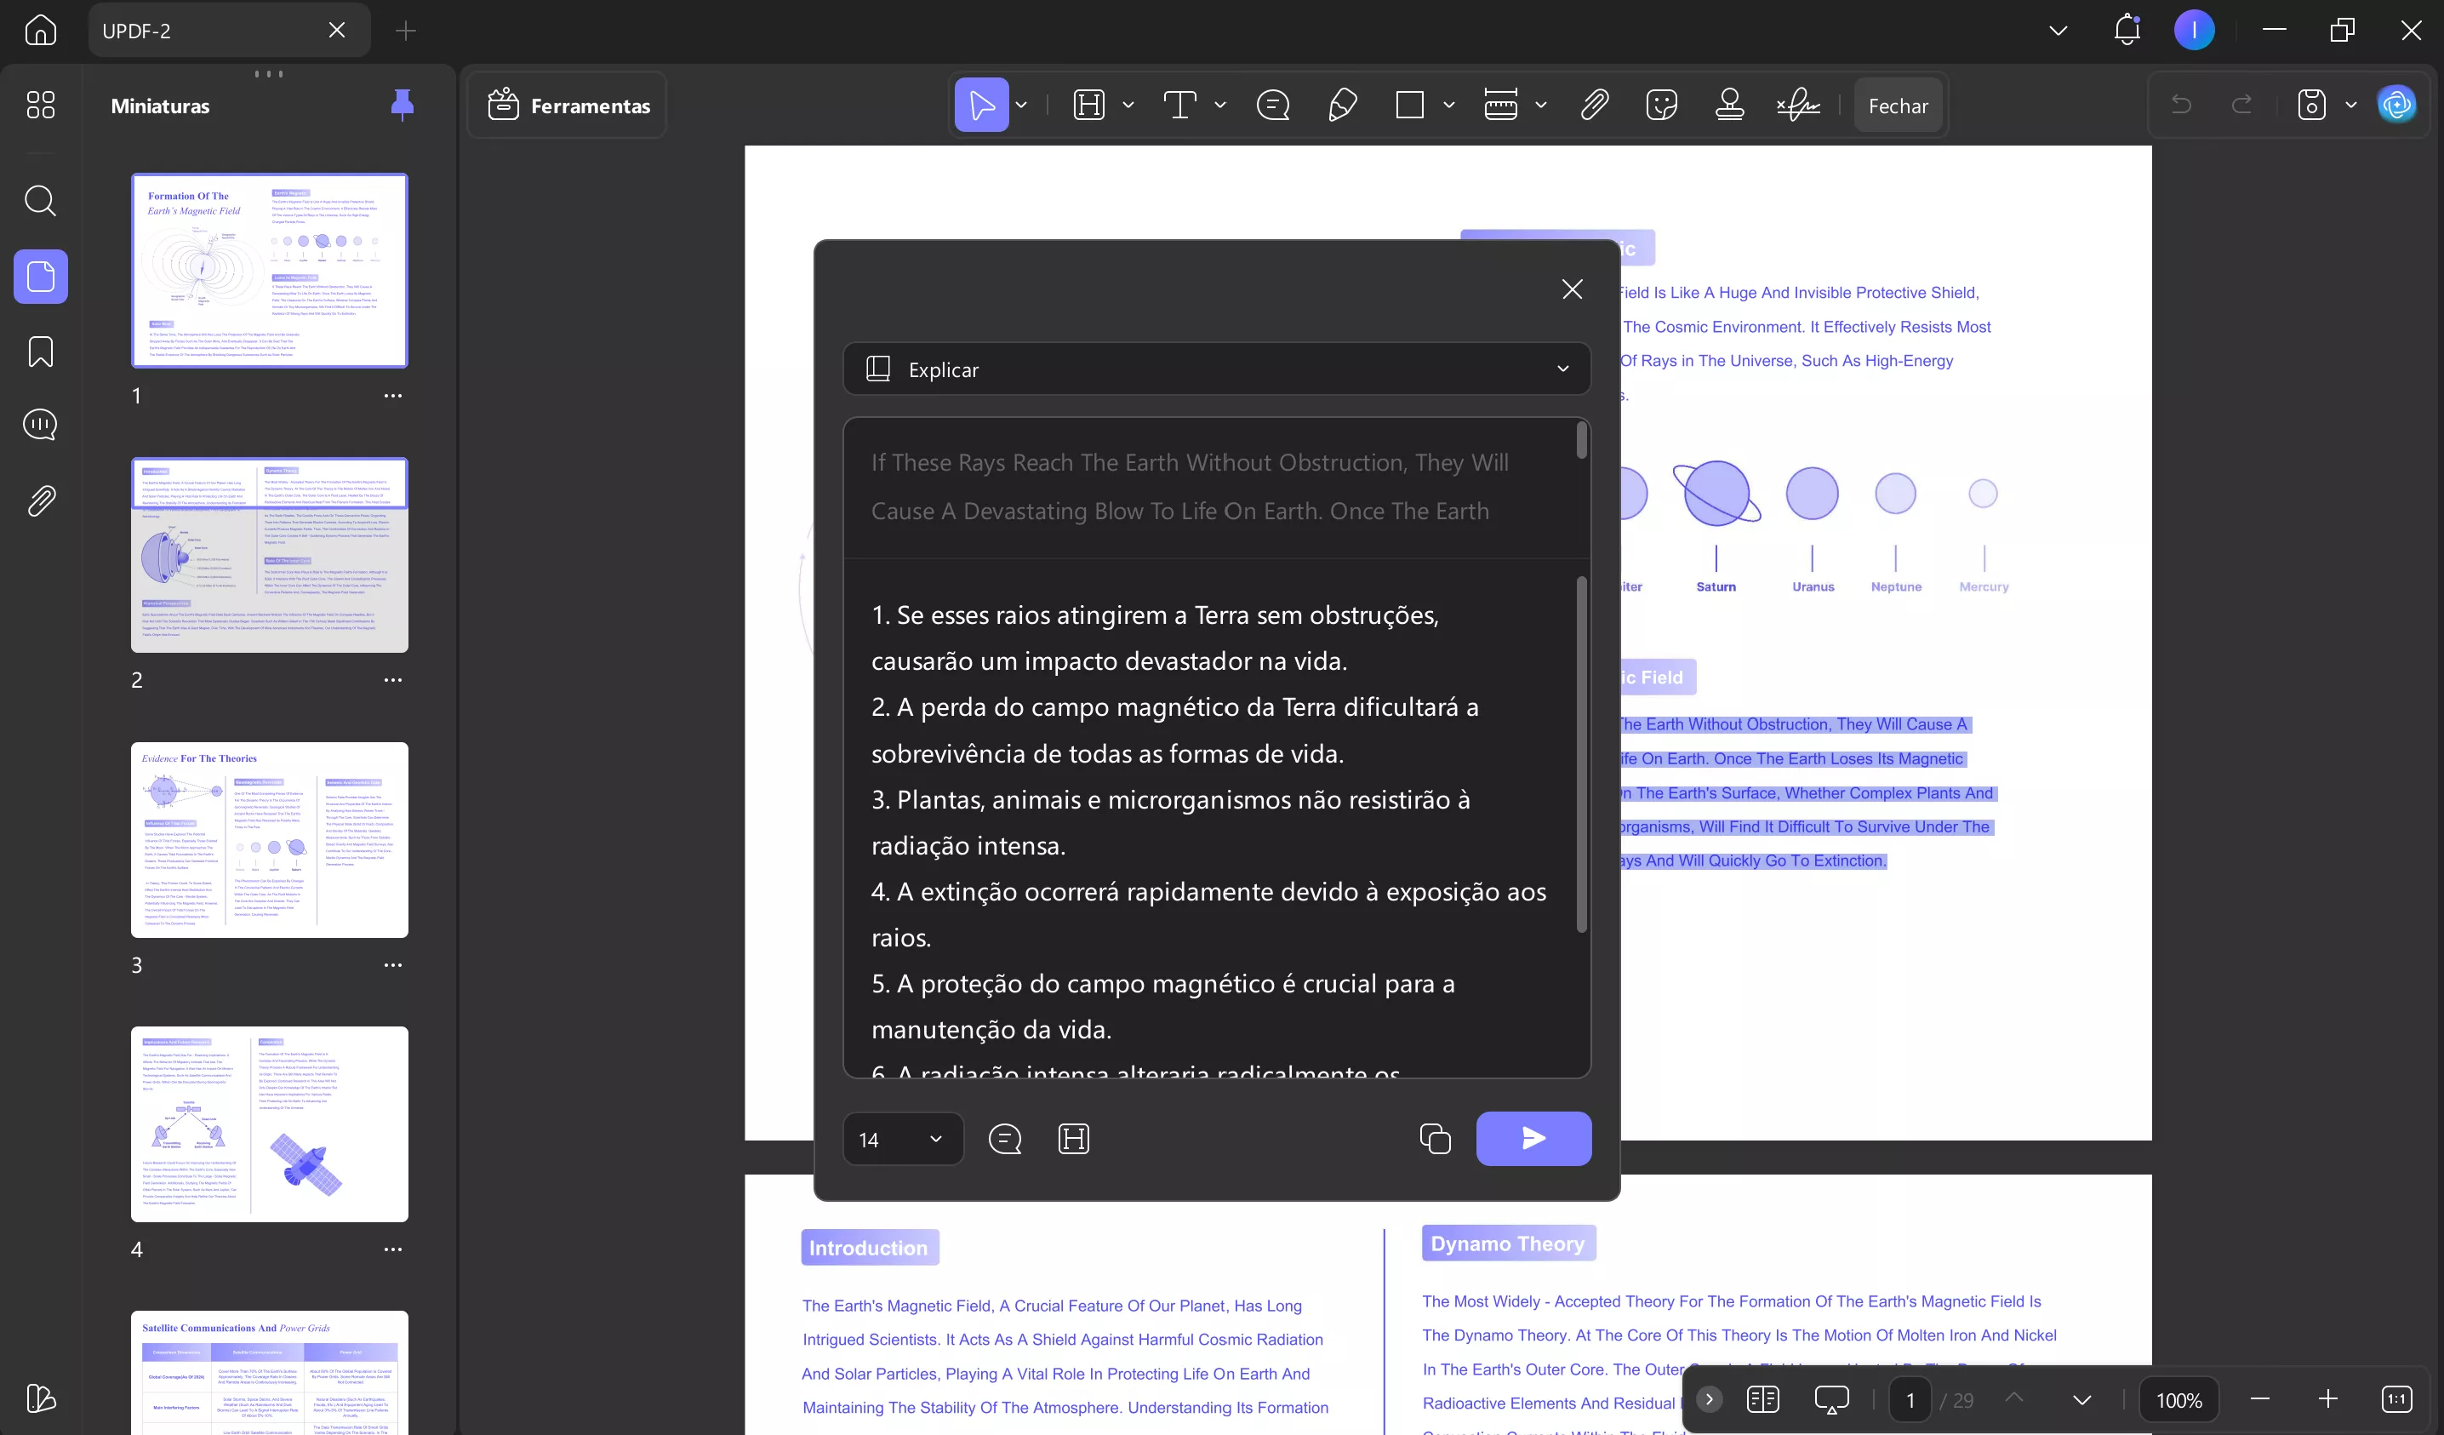Screen dimensions: 2444x1435
Task: Open the sticker tool
Action: pyautogui.click(x=1661, y=105)
